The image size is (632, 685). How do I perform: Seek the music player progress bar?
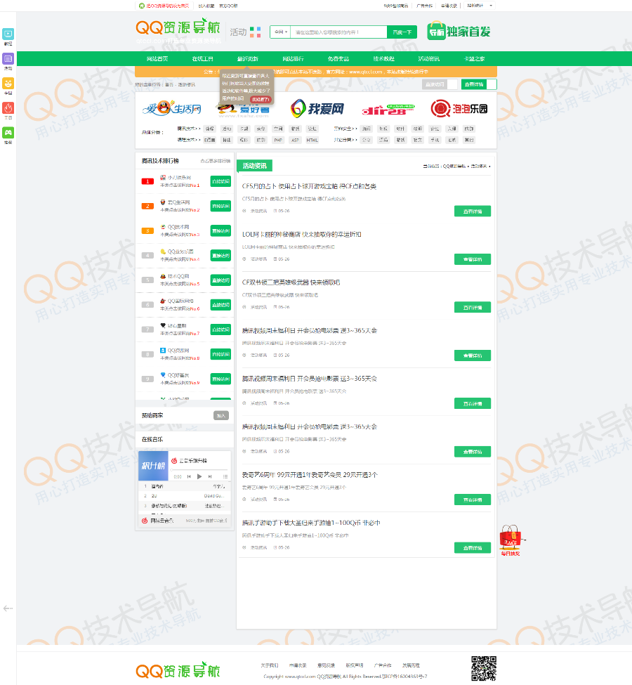click(199, 469)
